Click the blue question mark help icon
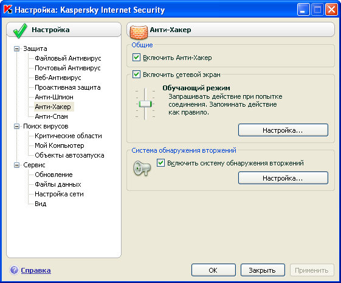Viewport: 341px width, 283px height. point(15,270)
